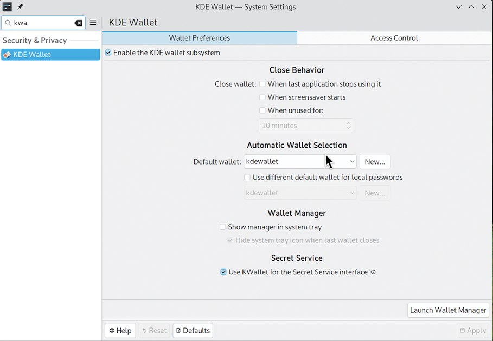Check When last application stops using it
The height and width of the screenshot is (341, 493).
(262, 84)
